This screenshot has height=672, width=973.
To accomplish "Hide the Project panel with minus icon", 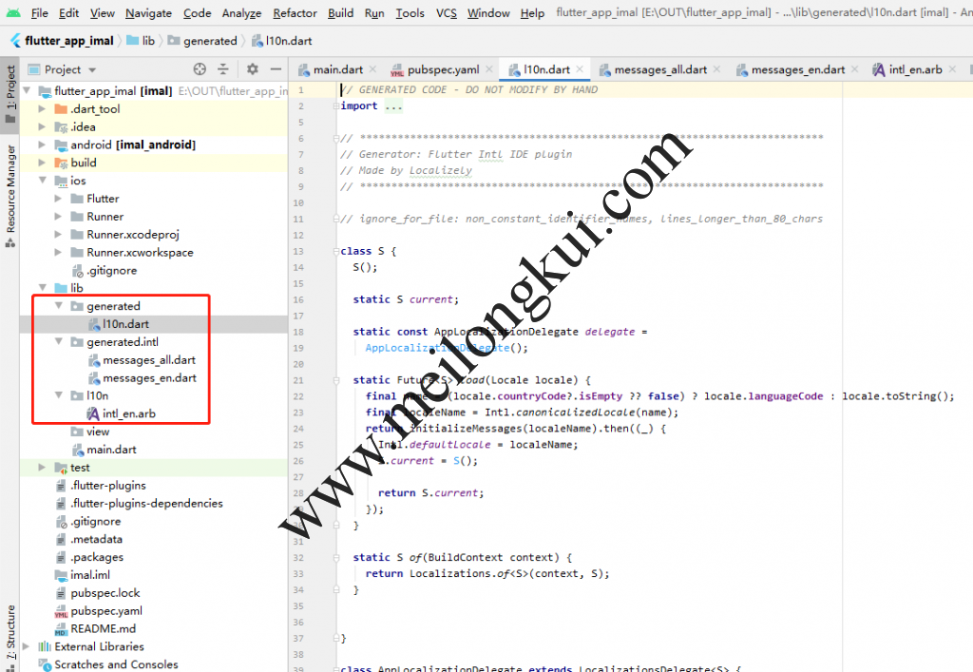I will tap(276, 69).
